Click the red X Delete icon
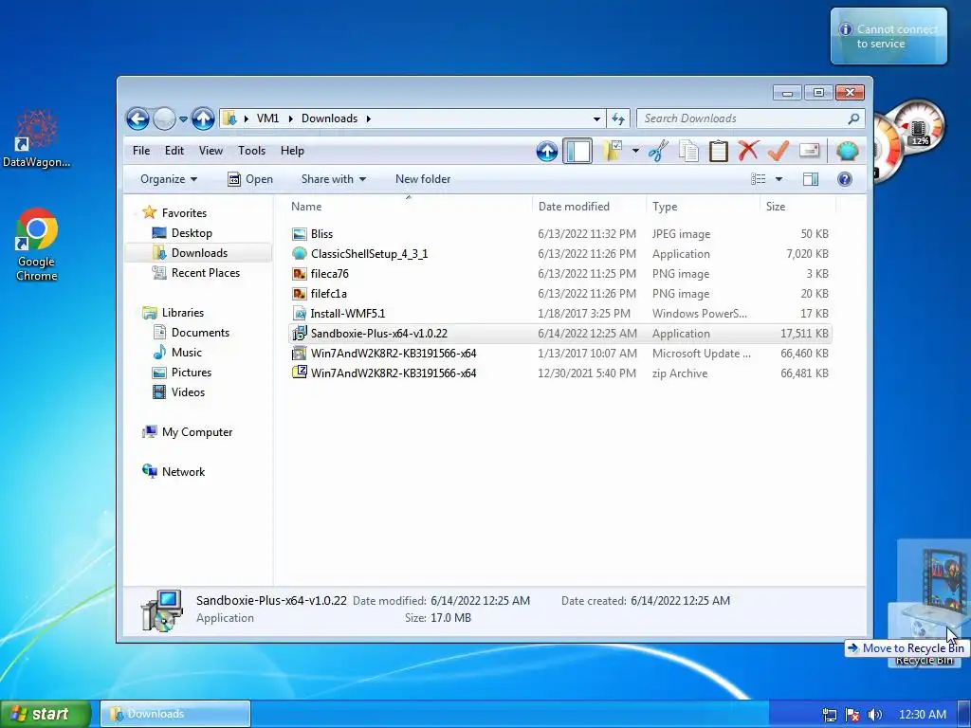This screenshot has width=971, height=728. click(748, 151)
